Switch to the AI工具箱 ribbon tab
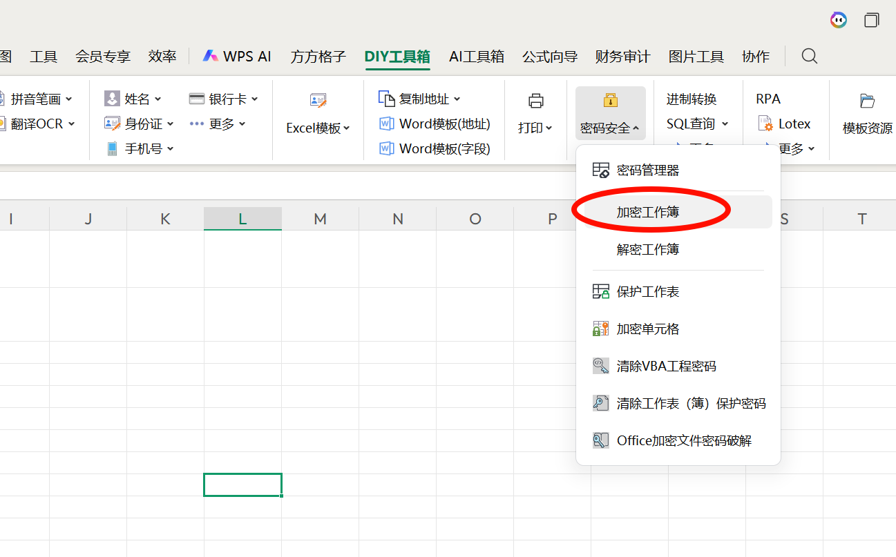The height and width of the screenshot is (557, 896). coord(477,56)
